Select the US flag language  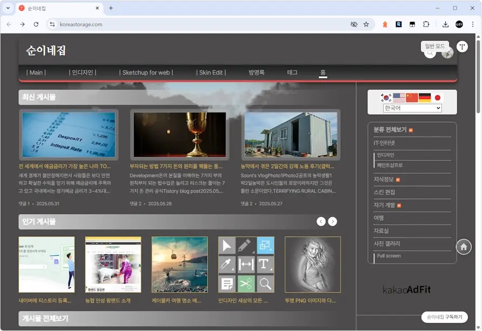(399, 98)
